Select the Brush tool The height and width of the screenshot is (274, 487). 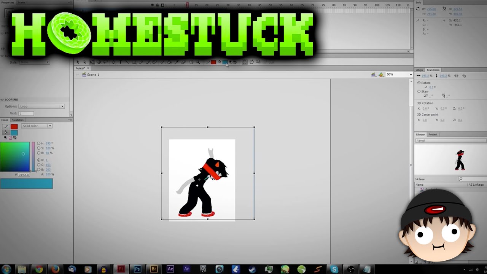point(148,62)
